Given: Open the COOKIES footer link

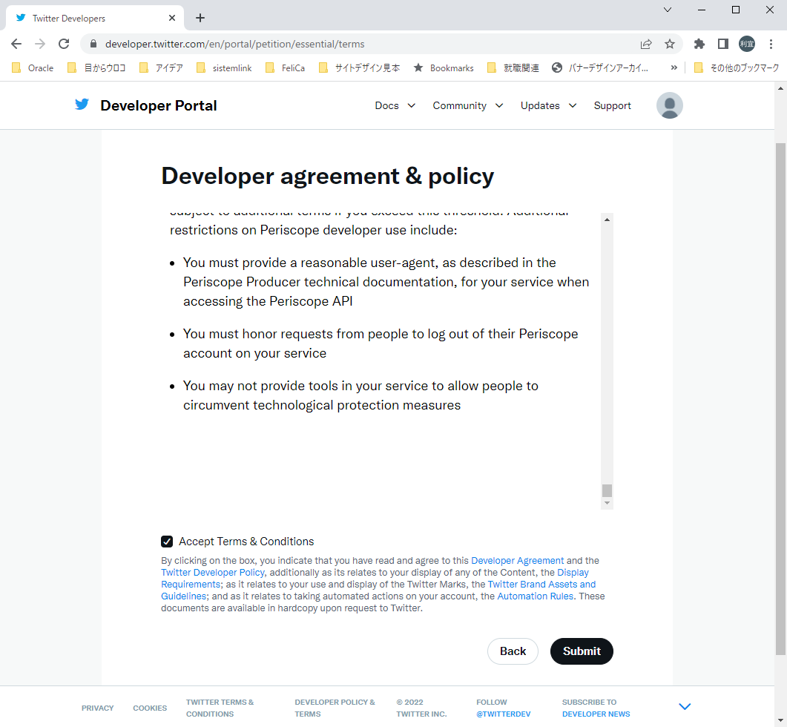Looking at the screenshot, I should pos(150,708).
